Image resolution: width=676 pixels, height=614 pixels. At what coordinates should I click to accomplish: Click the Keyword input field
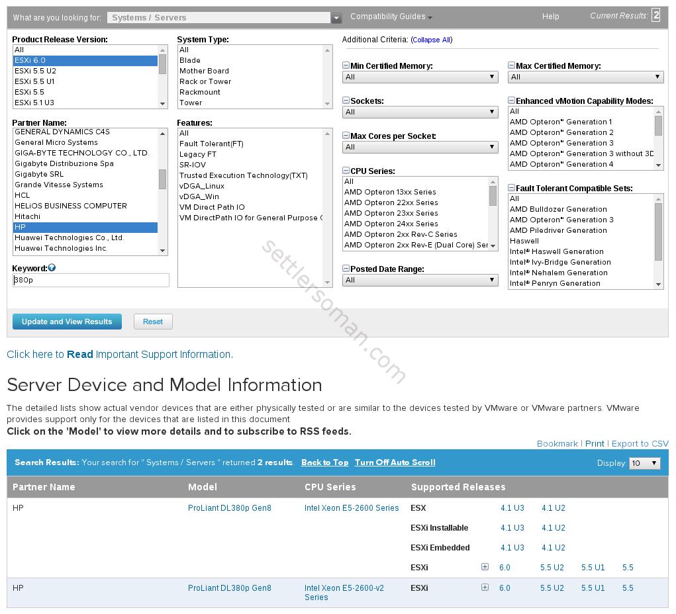click(91, 280)
